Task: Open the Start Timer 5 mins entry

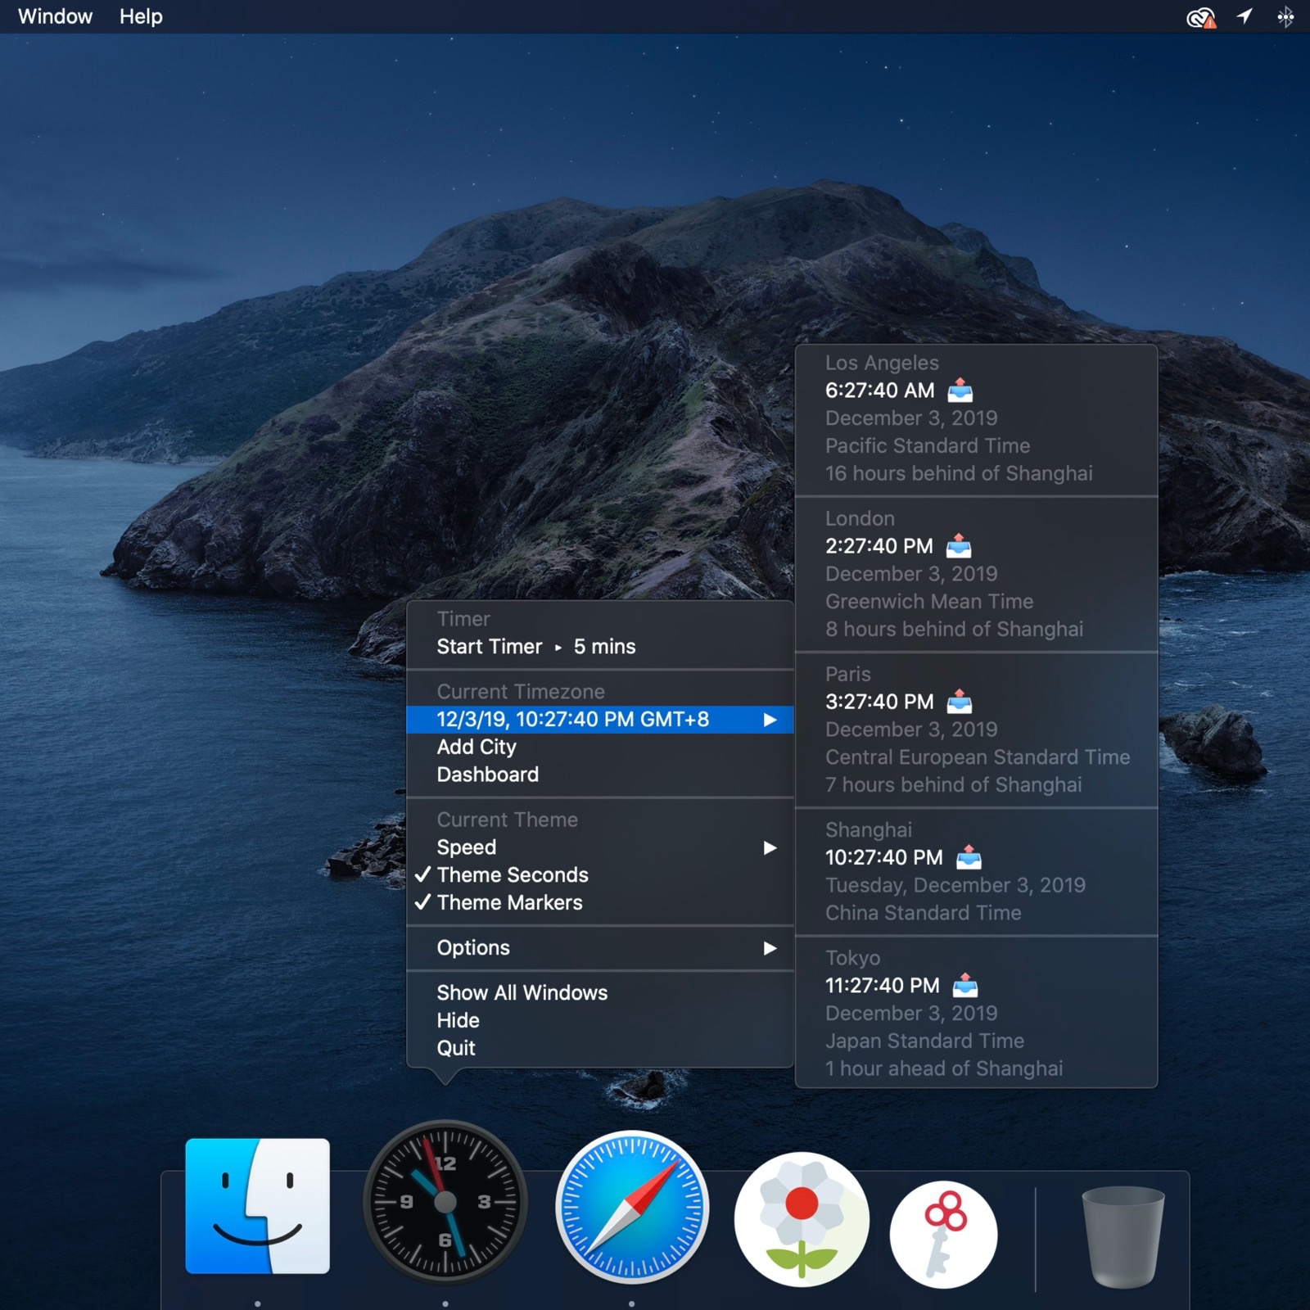Action: coord(535,647)
